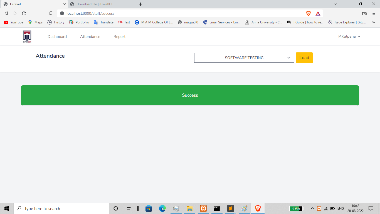Click the bookmark star icon
This screenshot has width=380, height=214.
[x=51, y=13]
